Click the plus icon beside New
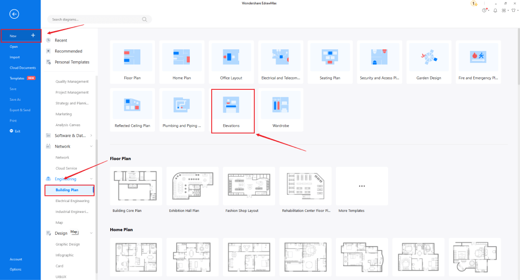Screen dimensions: 520x280 pos(33,35)
